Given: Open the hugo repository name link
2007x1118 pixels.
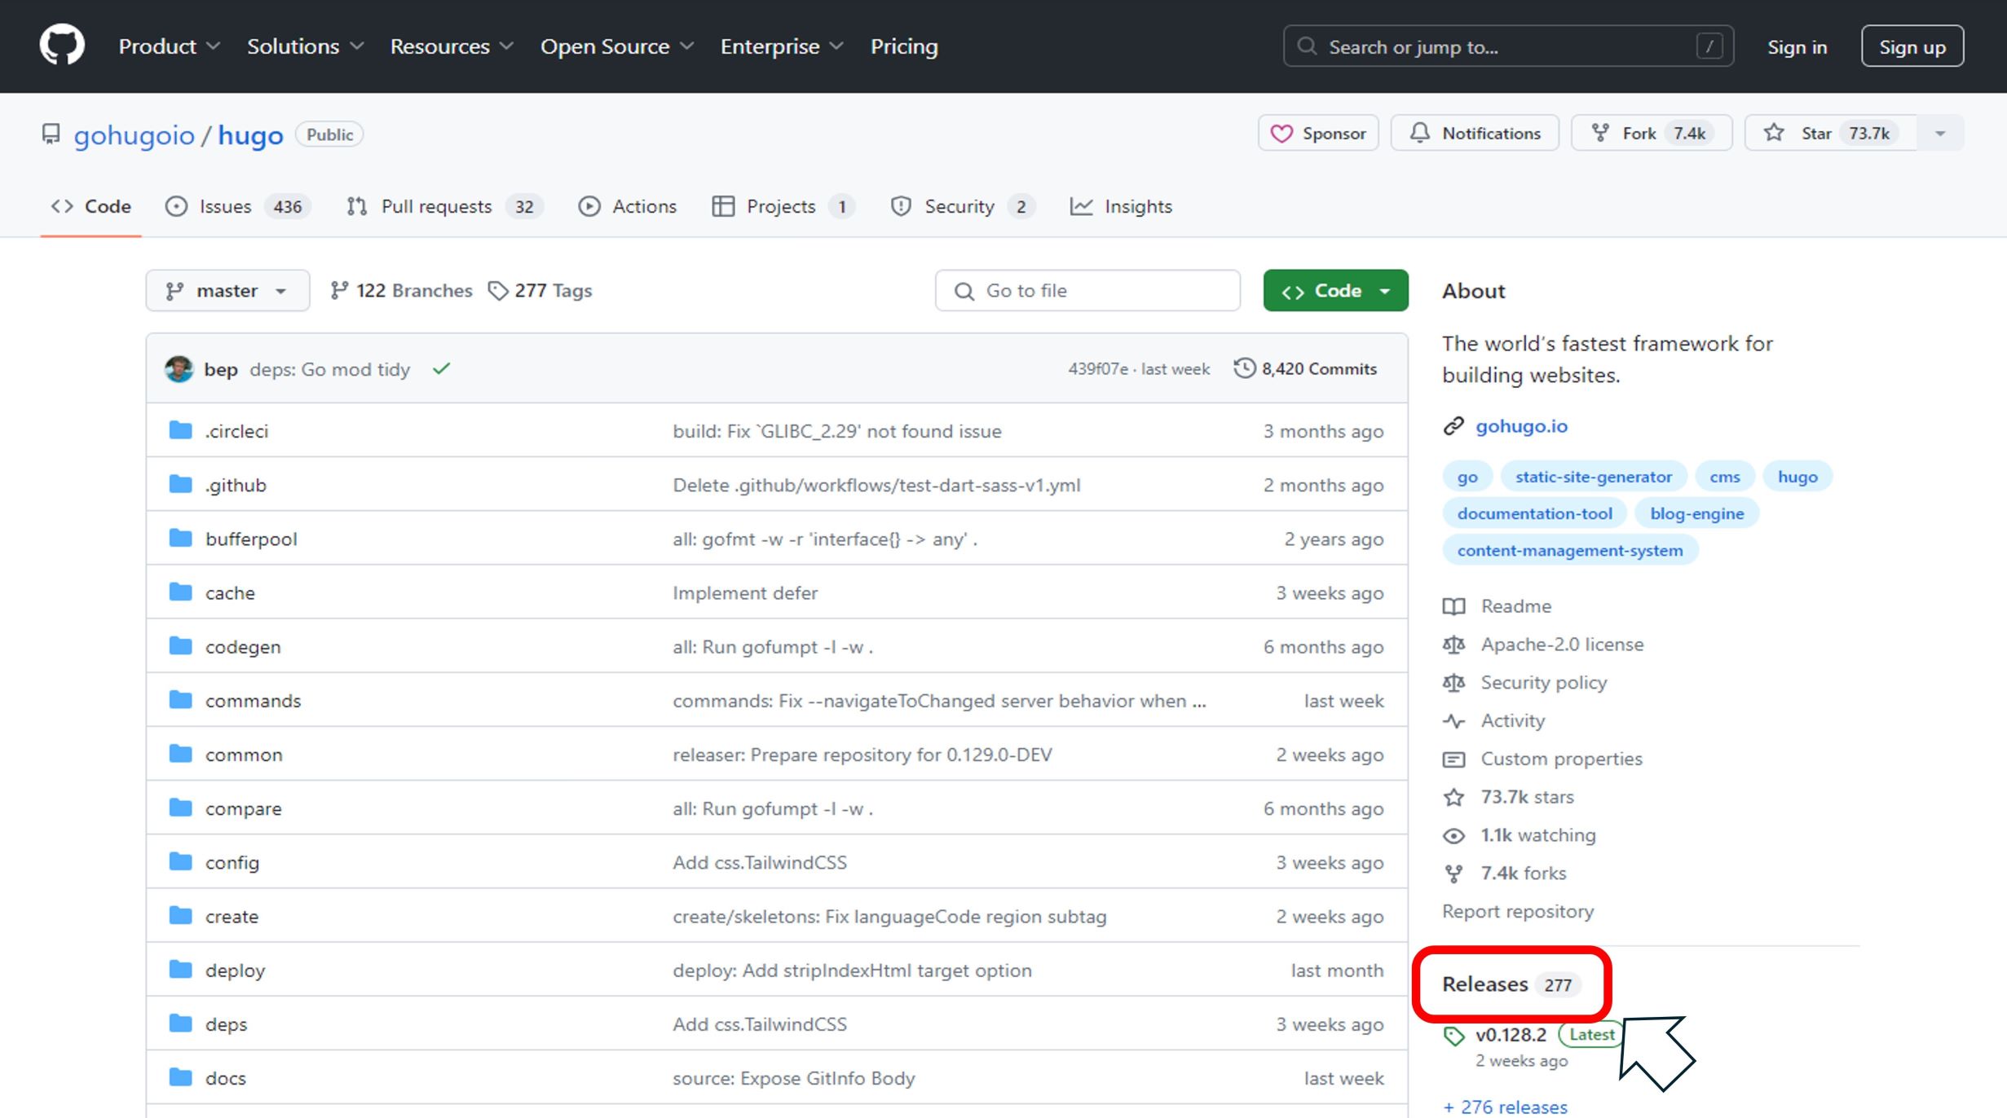Looking at the screenshot, I should pyautogui.click(x=250, y=135).
